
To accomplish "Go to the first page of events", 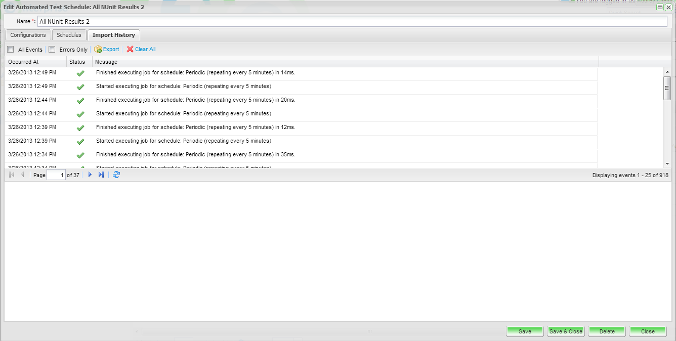I will (12, 175).
